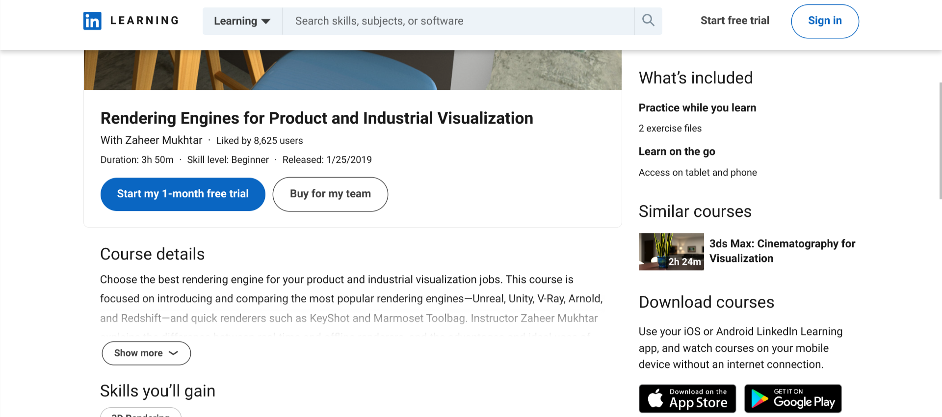Focus the search skills input field
Screen dimensions: 942x417
pos(458,21)
